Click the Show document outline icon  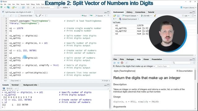tap(108, 16)
